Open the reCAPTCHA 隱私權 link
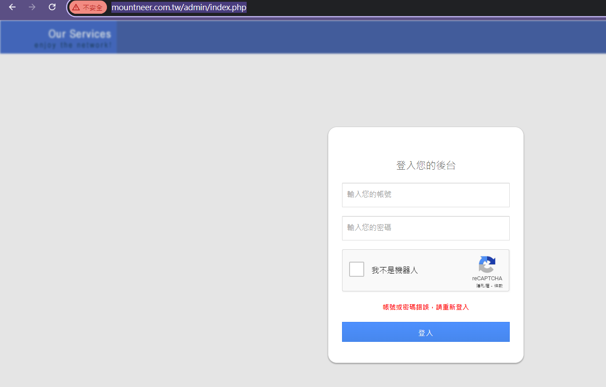 (x=482, y=286)
